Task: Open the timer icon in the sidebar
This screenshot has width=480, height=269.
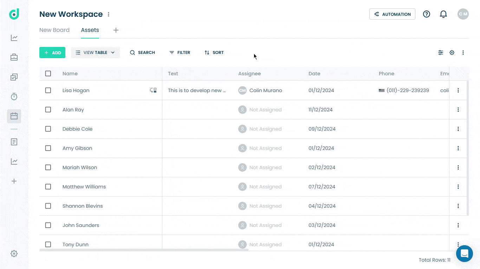Action: click(x=14, y=96)
